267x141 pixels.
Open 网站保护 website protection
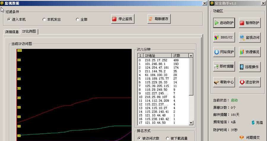point(224,52)
